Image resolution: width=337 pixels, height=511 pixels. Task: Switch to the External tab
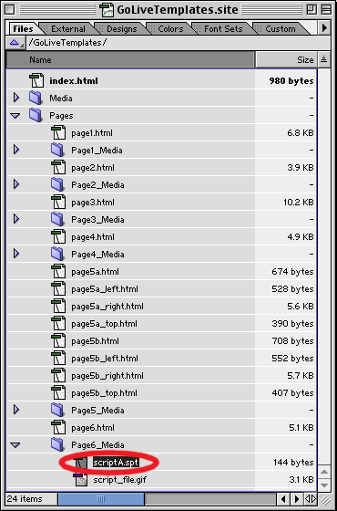click(68, 28)
